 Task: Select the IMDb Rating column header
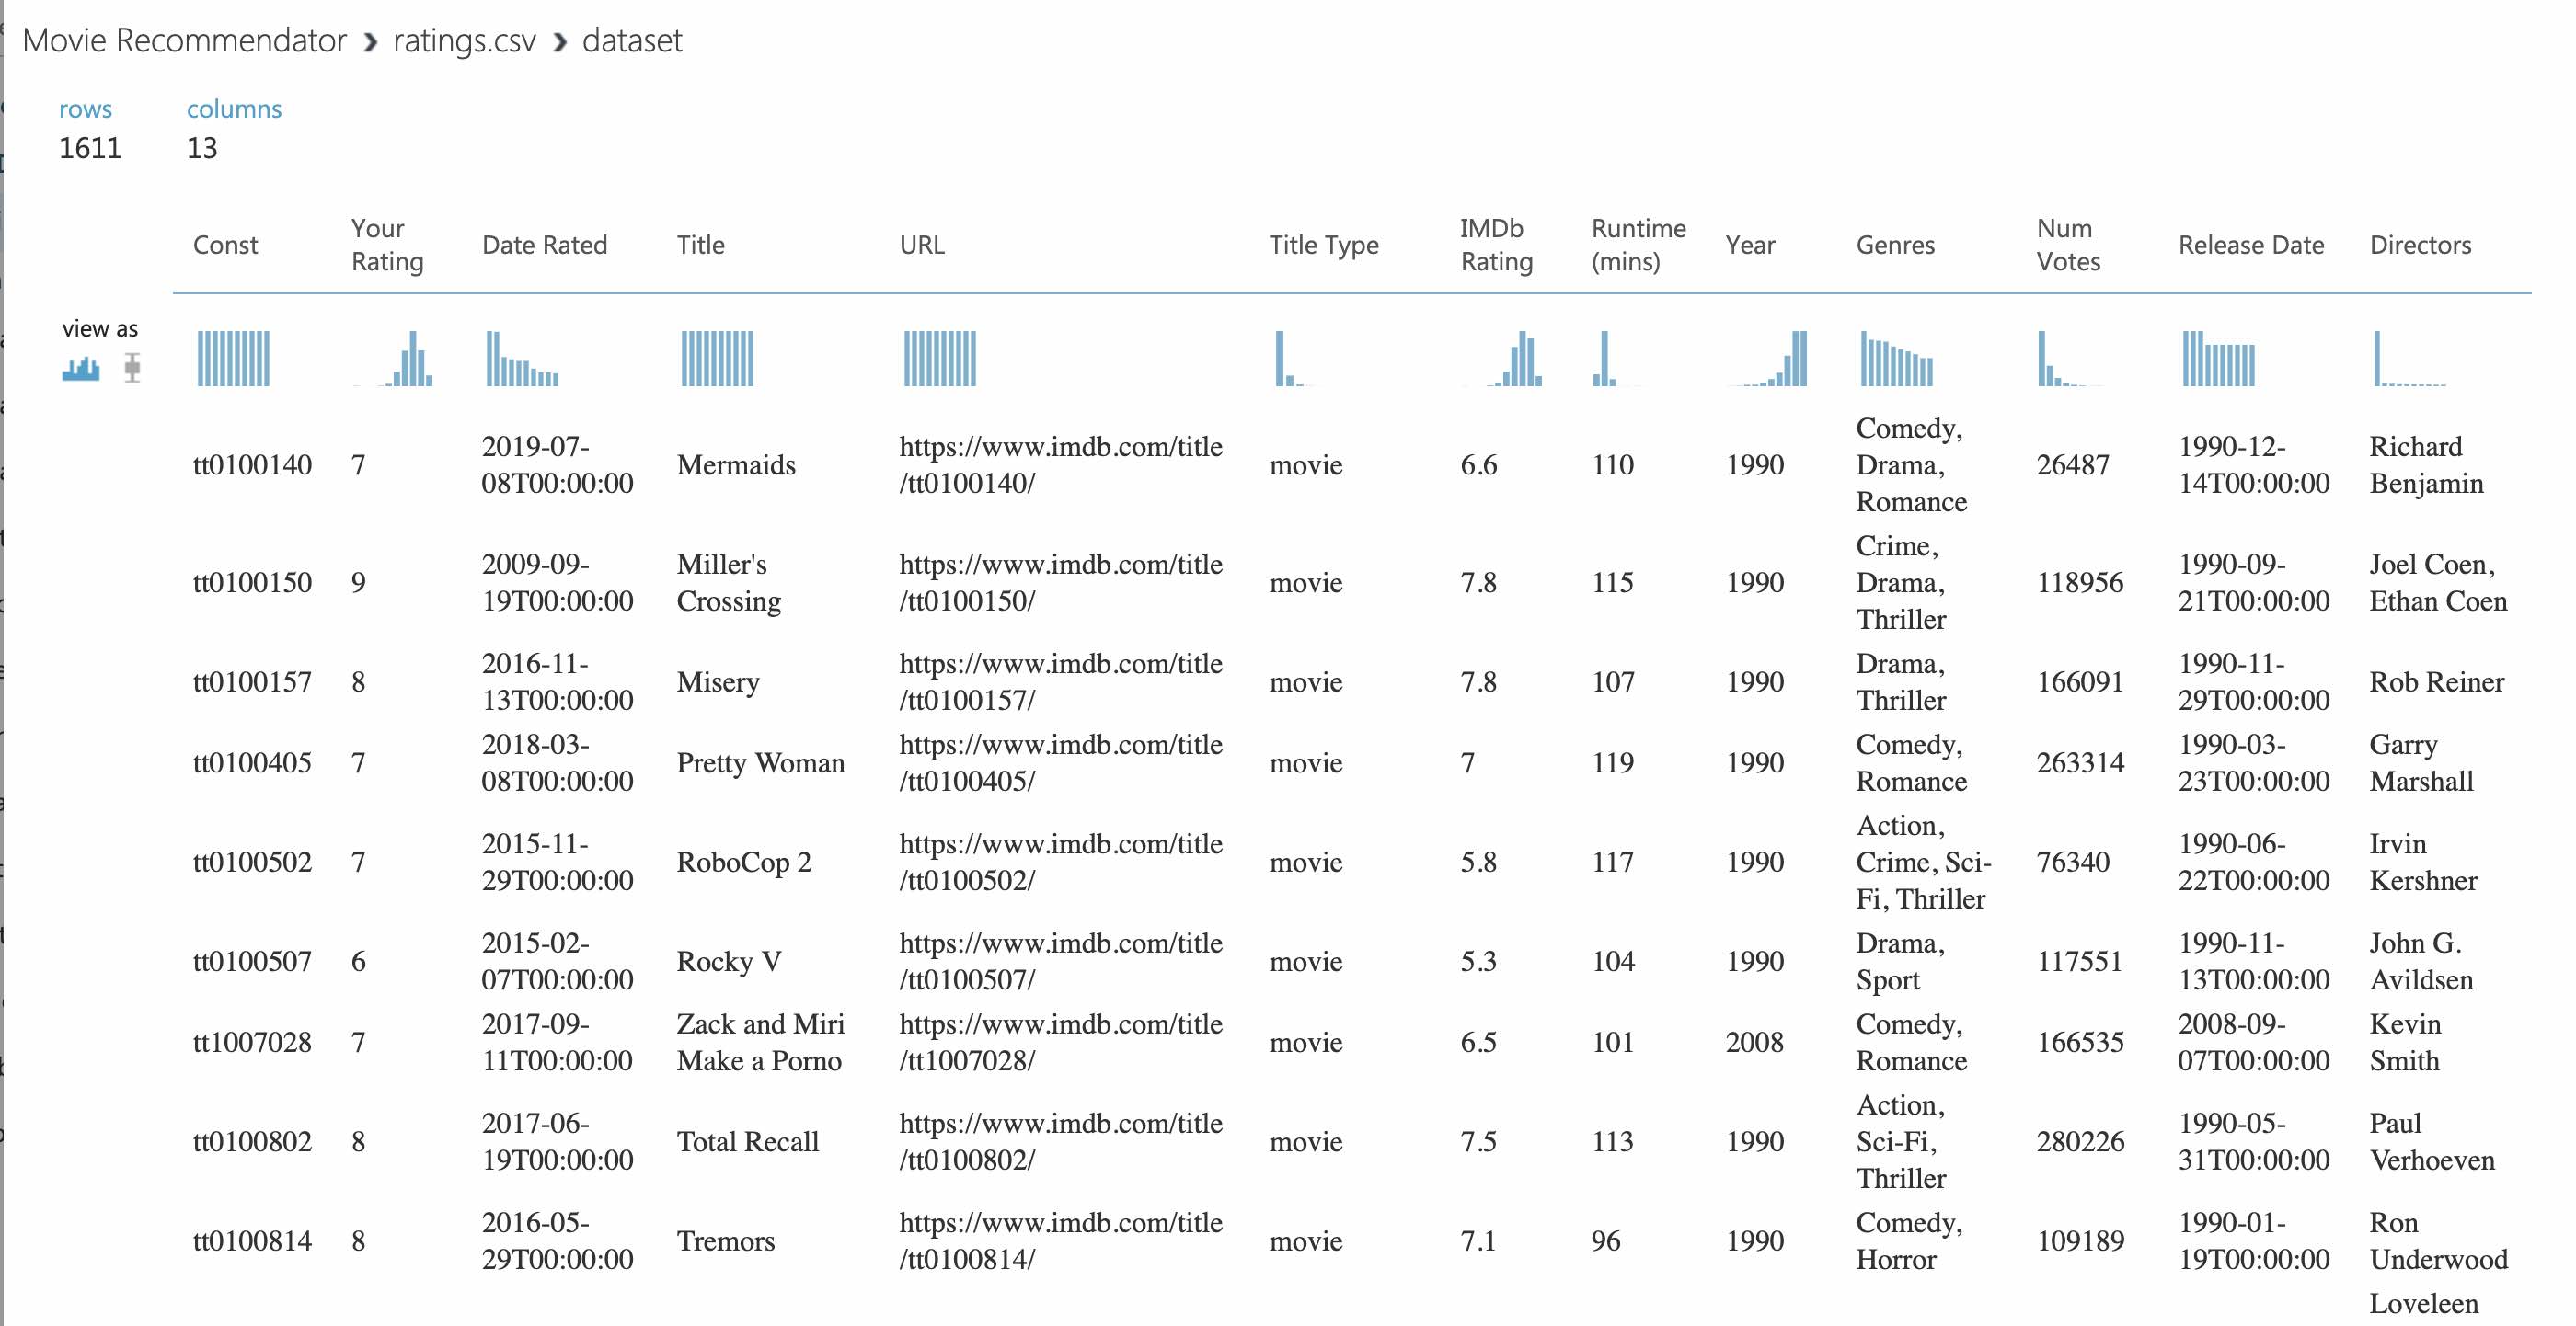pos(1496,245)
